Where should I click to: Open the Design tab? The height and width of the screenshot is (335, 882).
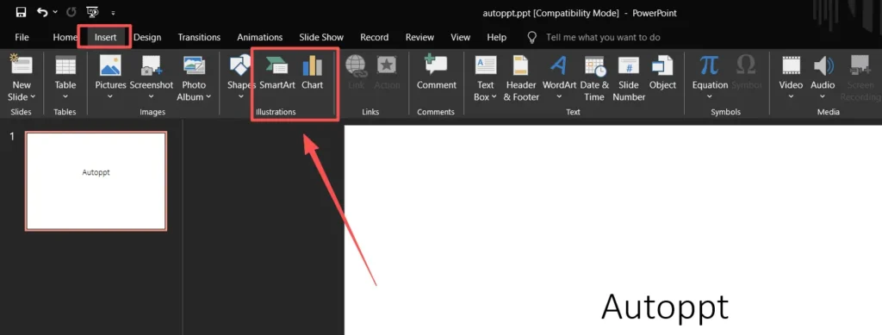coord(147,37)
